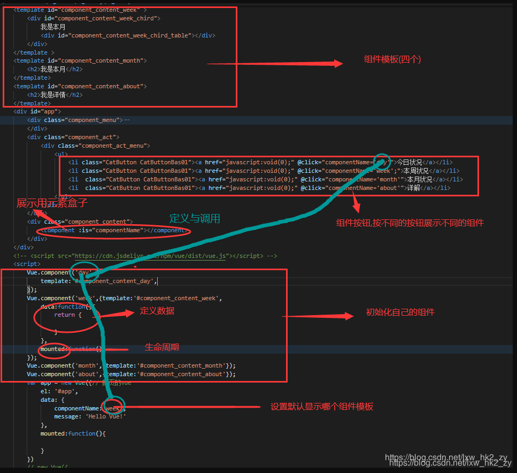Click the data: { line in new Vue
The width and height of the screenshot is (517, 473).
[52, 400]
